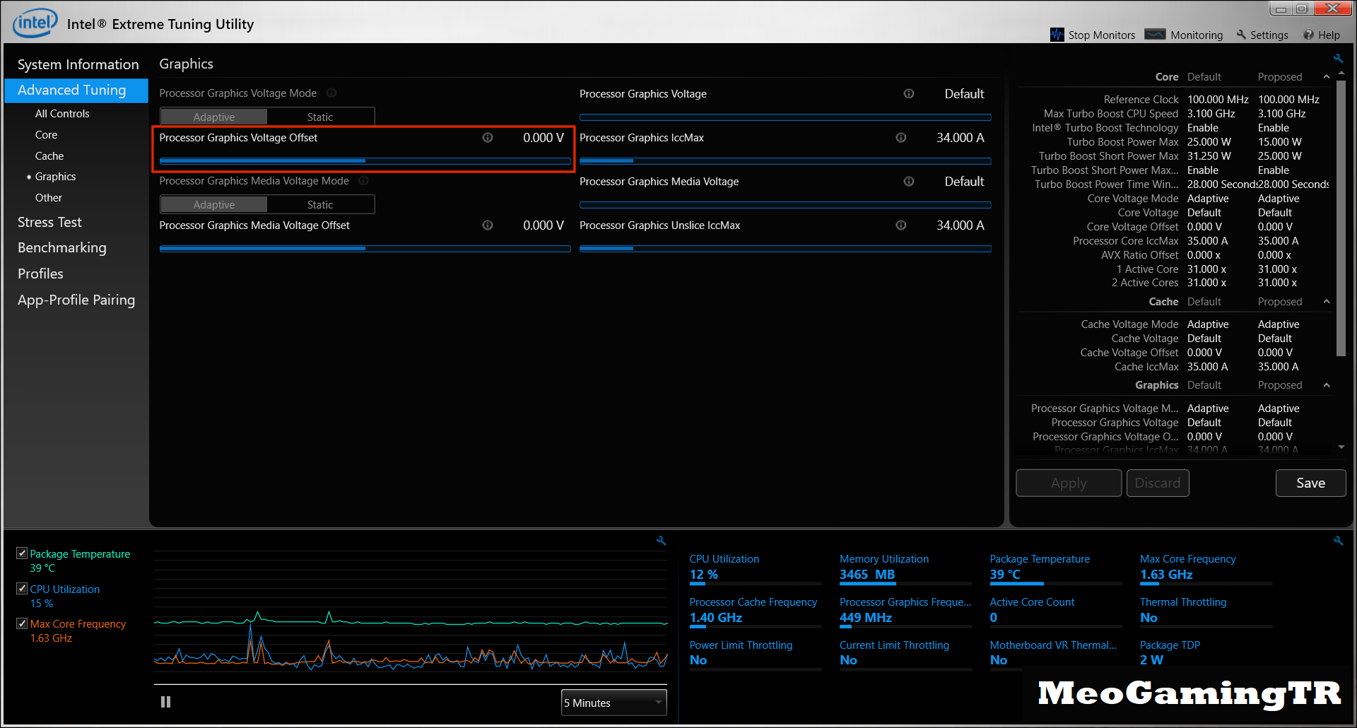
Task: Click wrench icon above the monitoring graph
Action: coord(661,540)
